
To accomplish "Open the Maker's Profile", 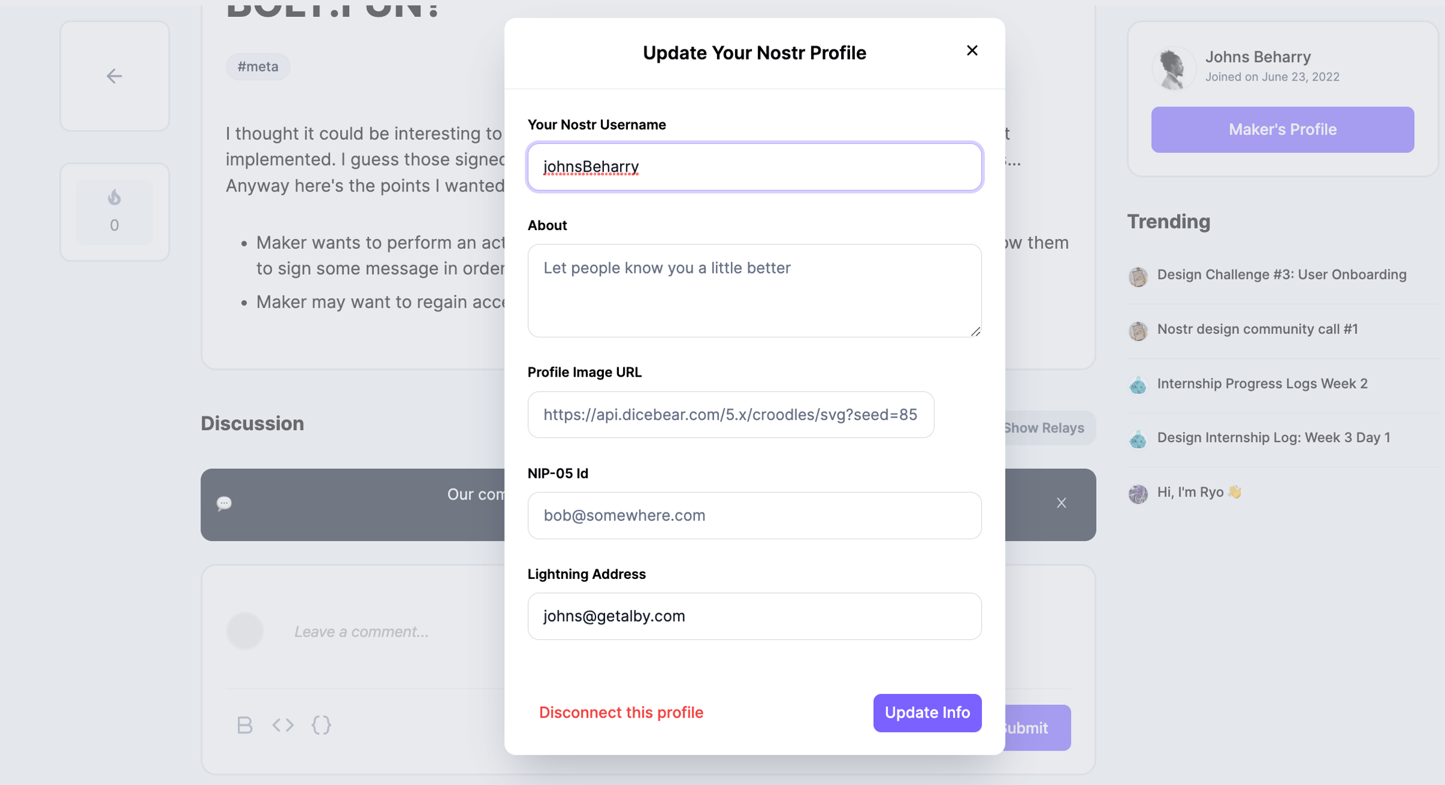I will pos(1282,130).
